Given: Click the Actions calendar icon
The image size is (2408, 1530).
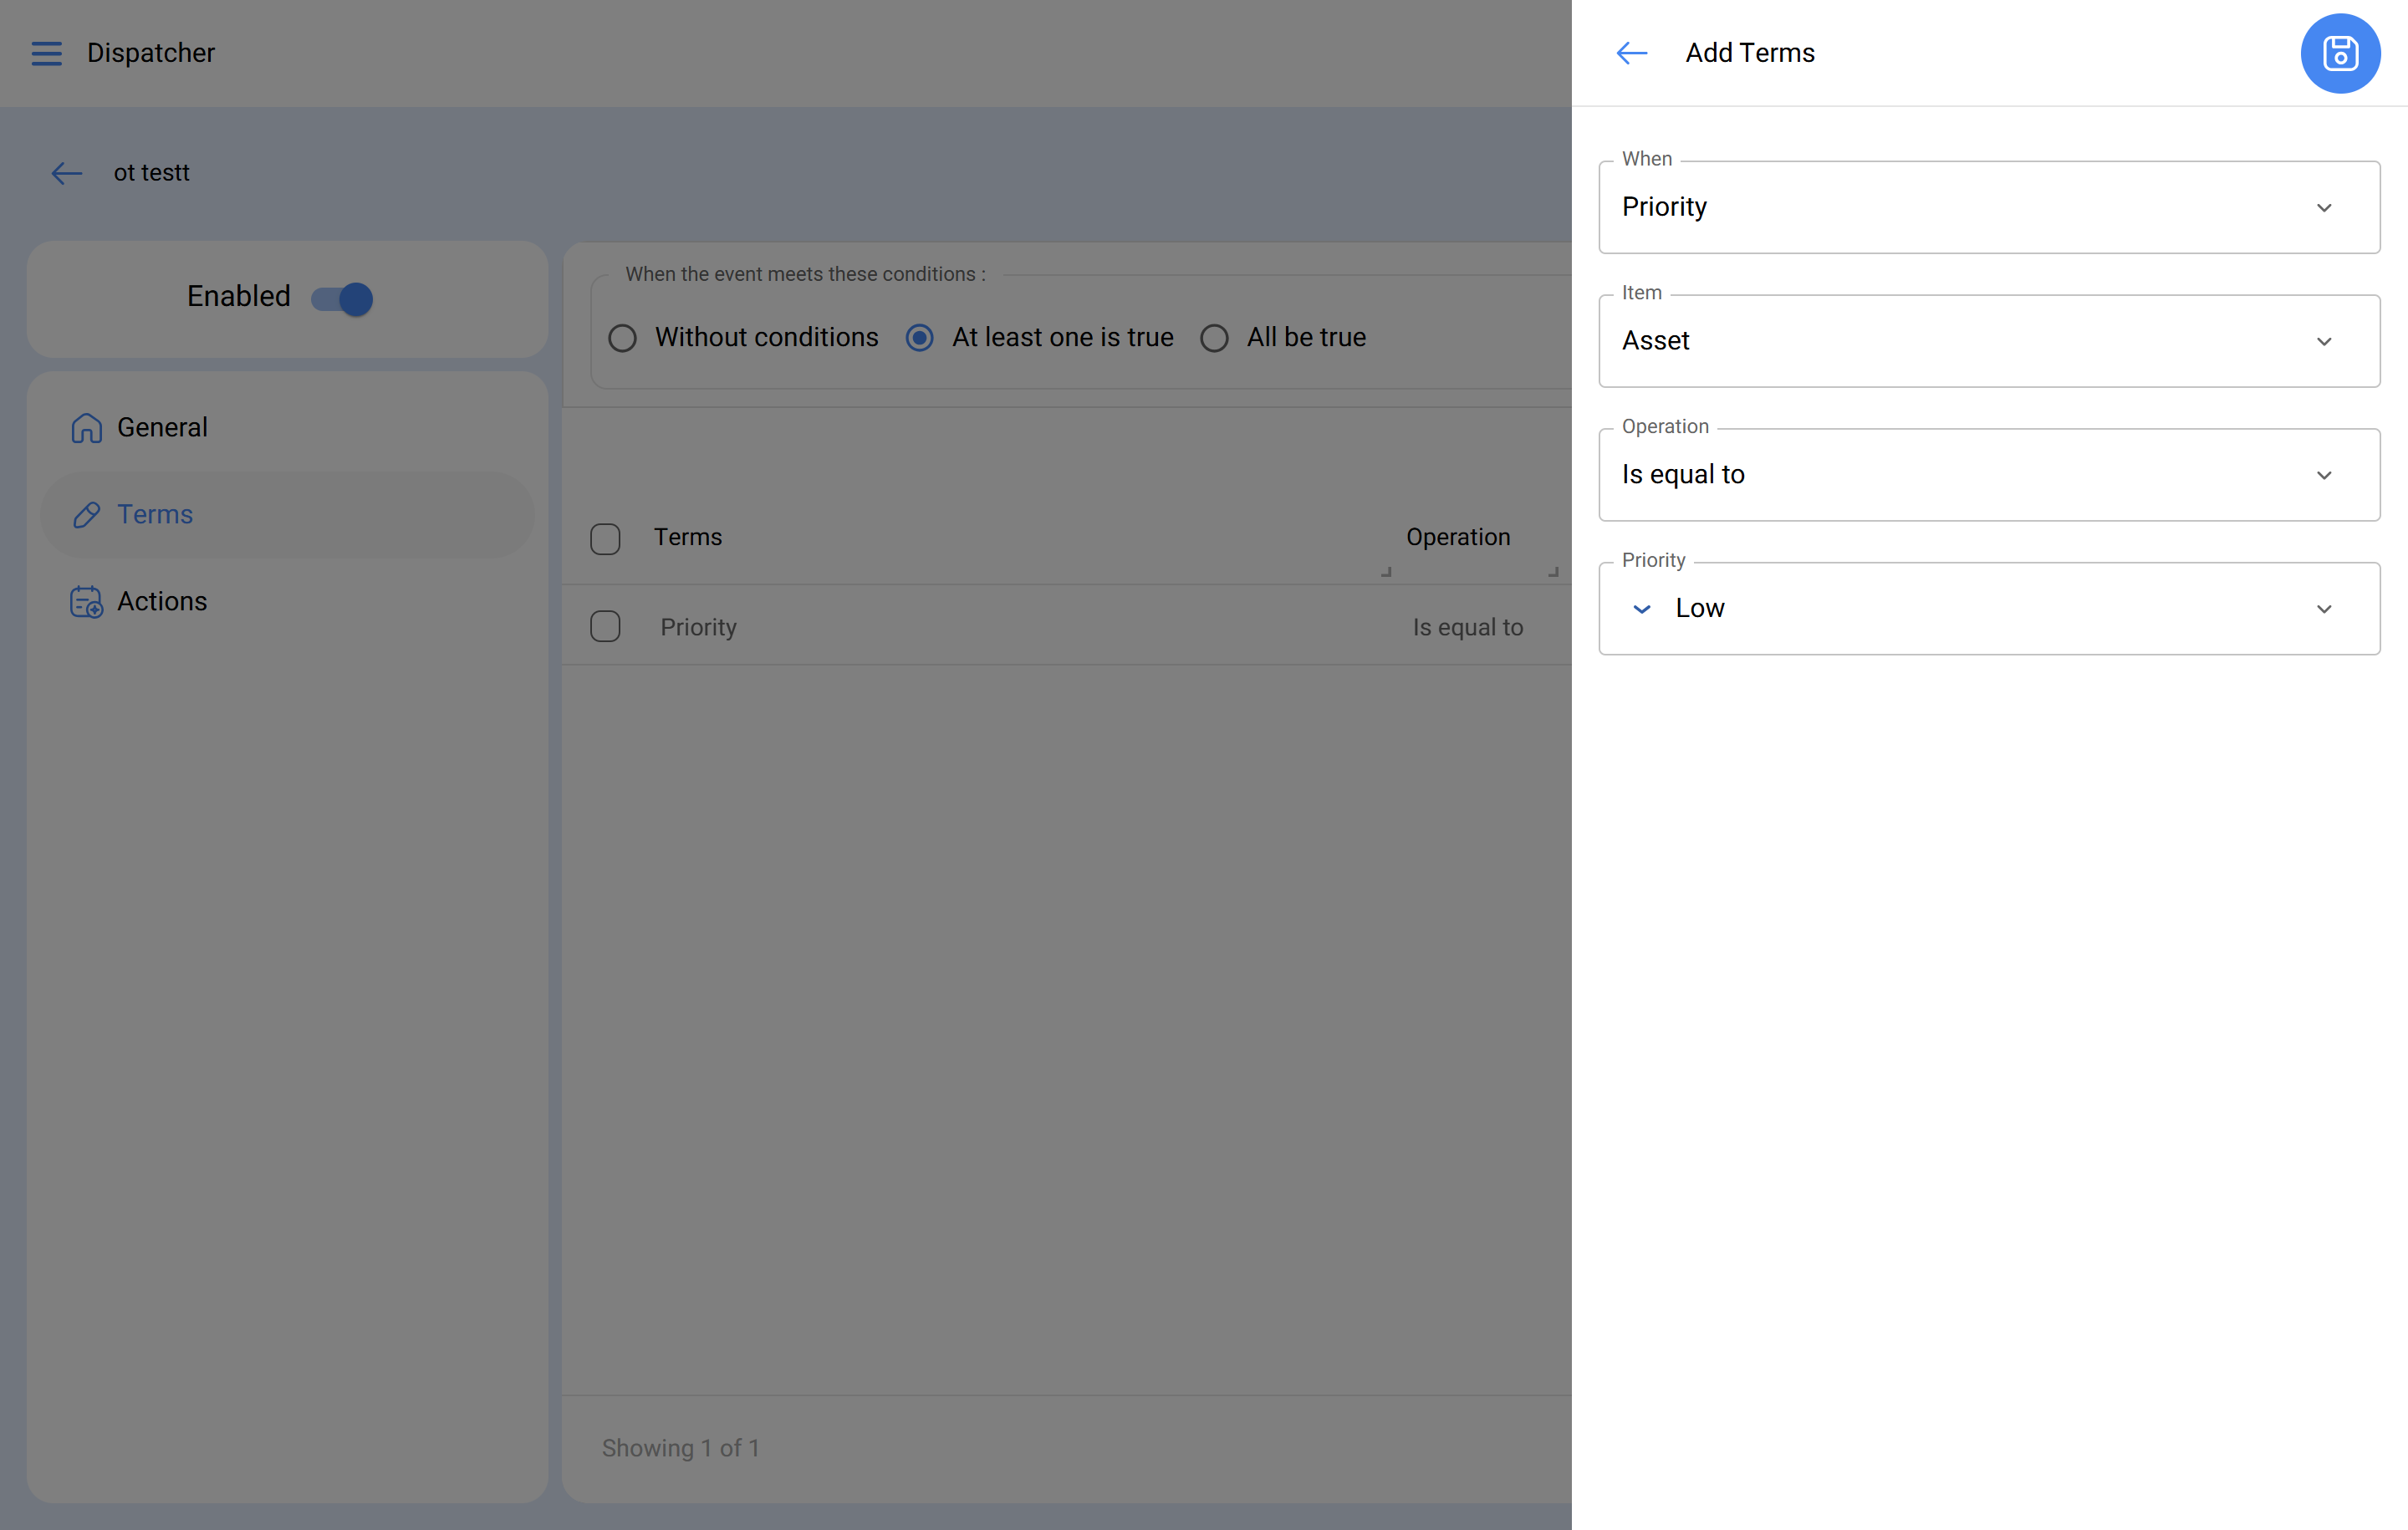Looking at the screenshot, I should point(86,602).
